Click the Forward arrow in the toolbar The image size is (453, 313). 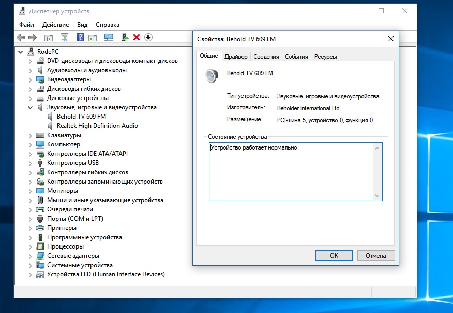click(33, 37)
